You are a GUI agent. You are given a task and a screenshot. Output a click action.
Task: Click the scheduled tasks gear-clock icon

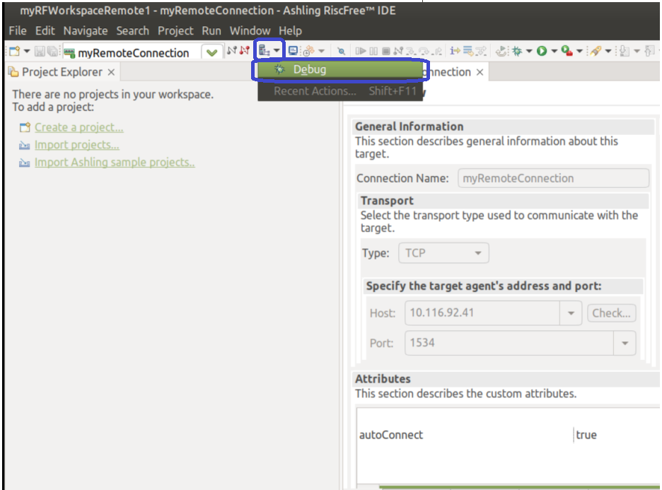point(308,51)
